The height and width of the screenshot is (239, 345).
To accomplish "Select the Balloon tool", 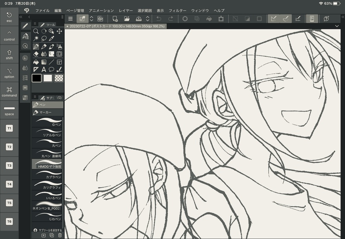I will (x=51, y=70).
